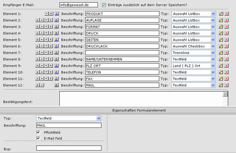
Task: Edit the AUFLAGE element properties
Action: (x=221, y=20)
